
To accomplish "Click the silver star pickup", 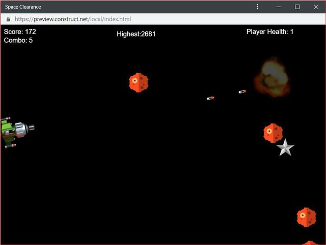I will point(285,147).
